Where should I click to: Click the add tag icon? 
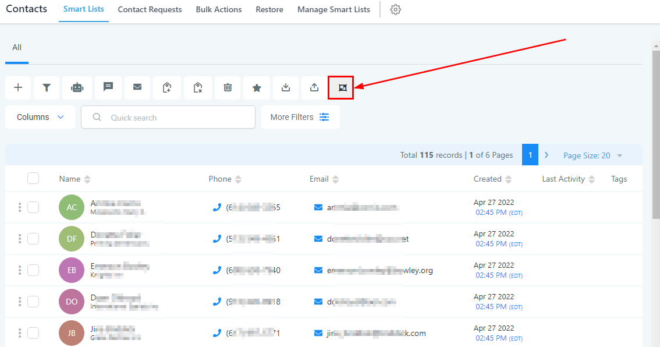point(167,87)
